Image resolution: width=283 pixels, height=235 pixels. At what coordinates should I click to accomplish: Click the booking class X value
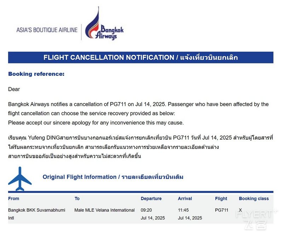(241, 210)
